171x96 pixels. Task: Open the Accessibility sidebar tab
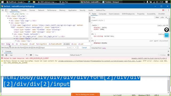(151, 14)
